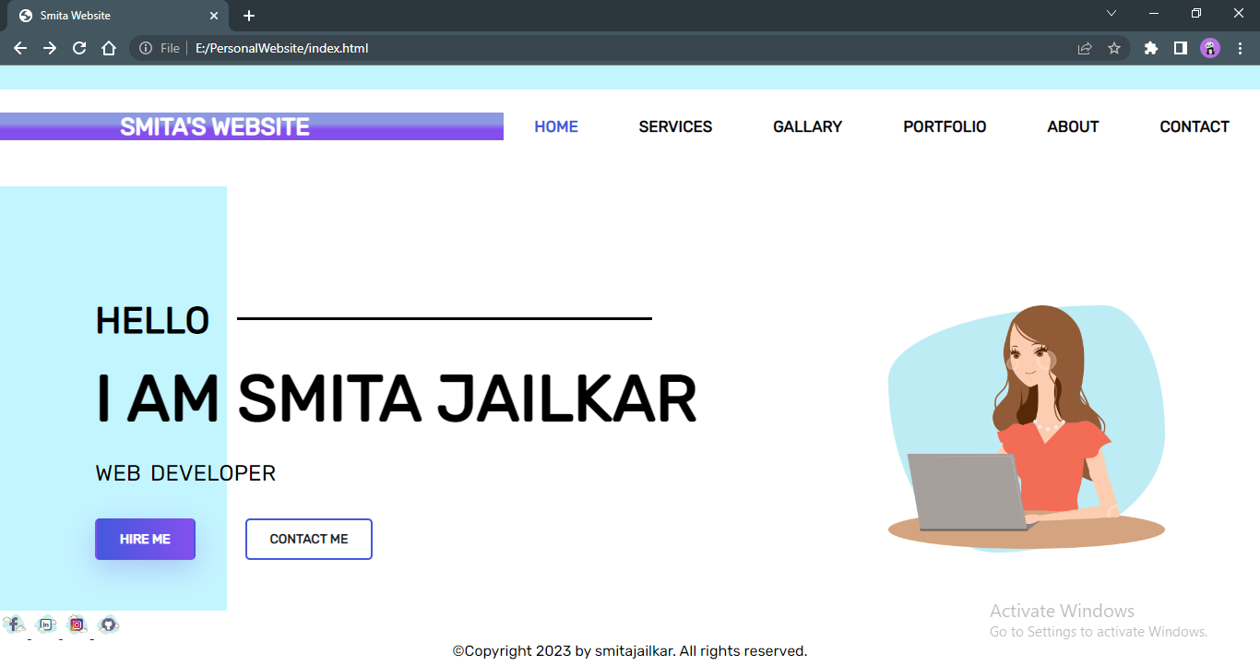Click the browser home icon
This screenshot has width=1260, height=666.
click(x=109, y=48)
